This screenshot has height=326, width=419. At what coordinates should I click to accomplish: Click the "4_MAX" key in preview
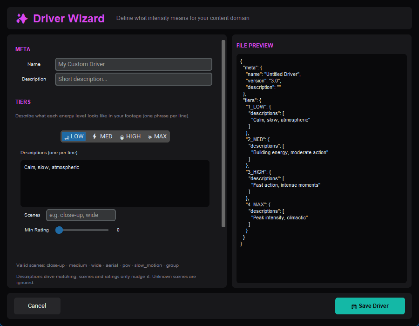click(256, 205)
